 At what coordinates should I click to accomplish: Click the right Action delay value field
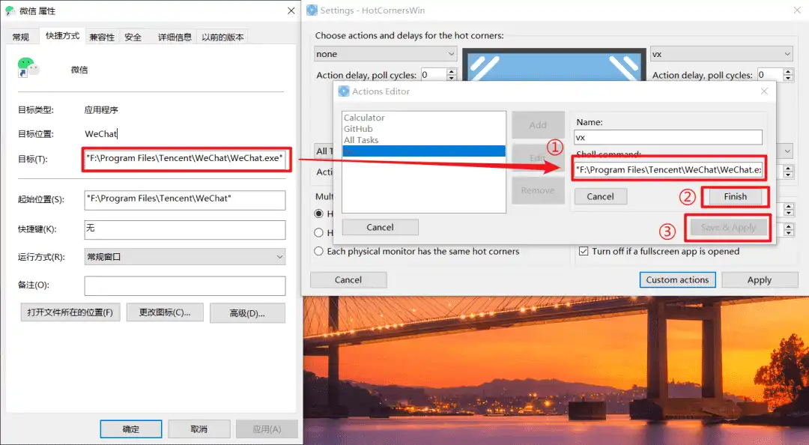(x=770, y=75)
